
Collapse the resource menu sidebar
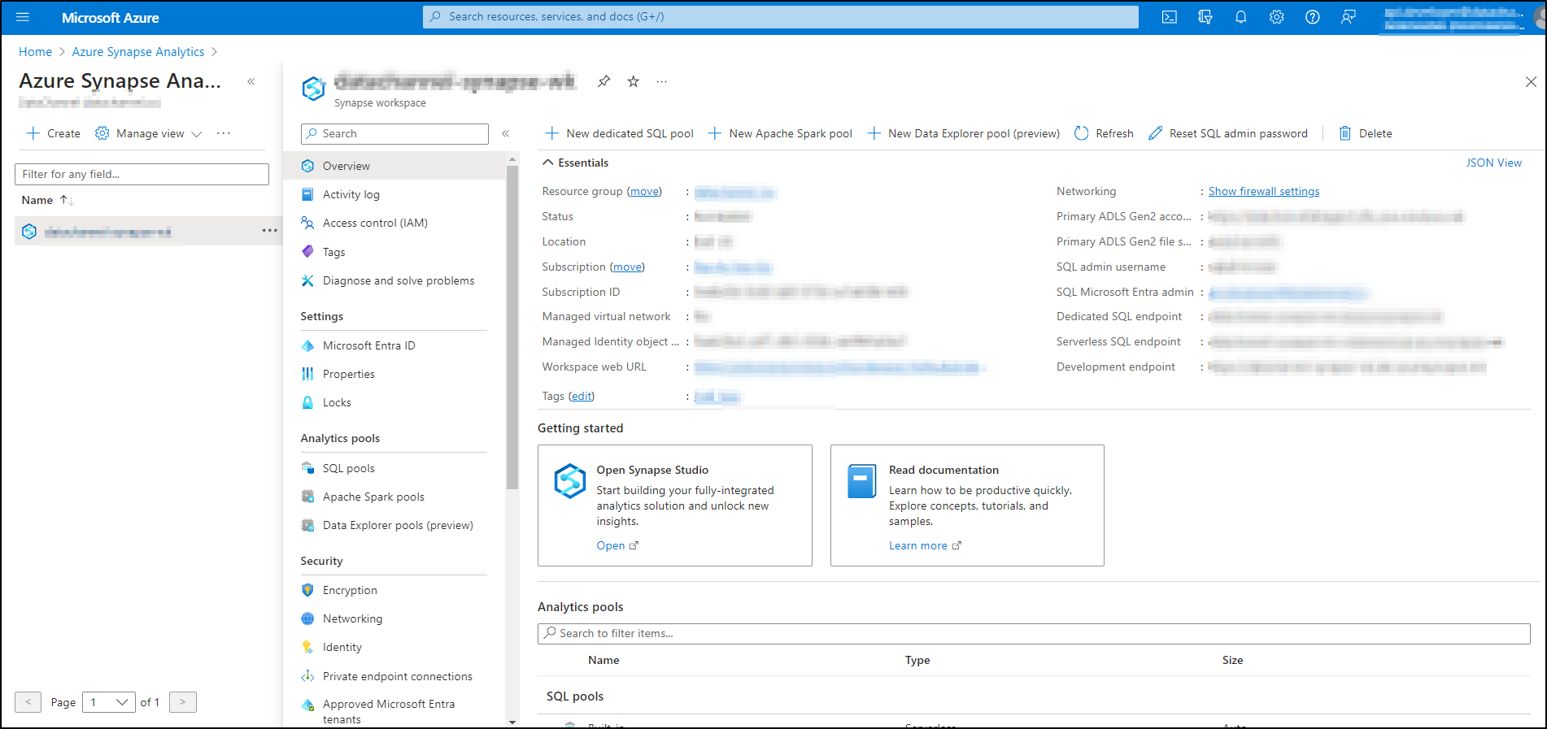[x=505, y=133]
